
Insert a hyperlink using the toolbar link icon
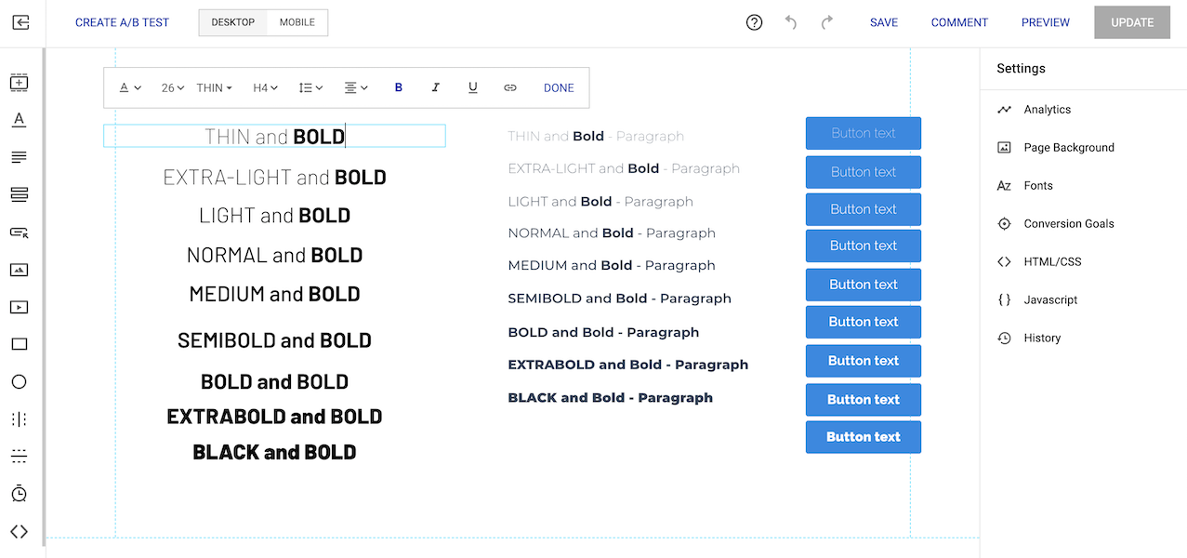509,86
